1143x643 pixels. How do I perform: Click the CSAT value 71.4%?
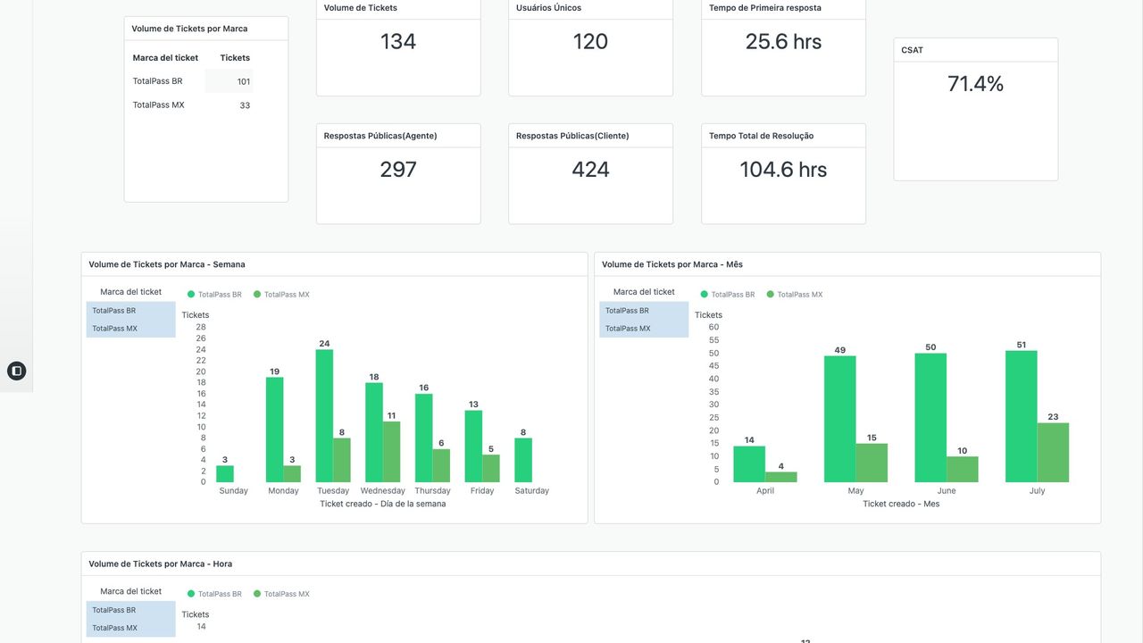[976, 84]
